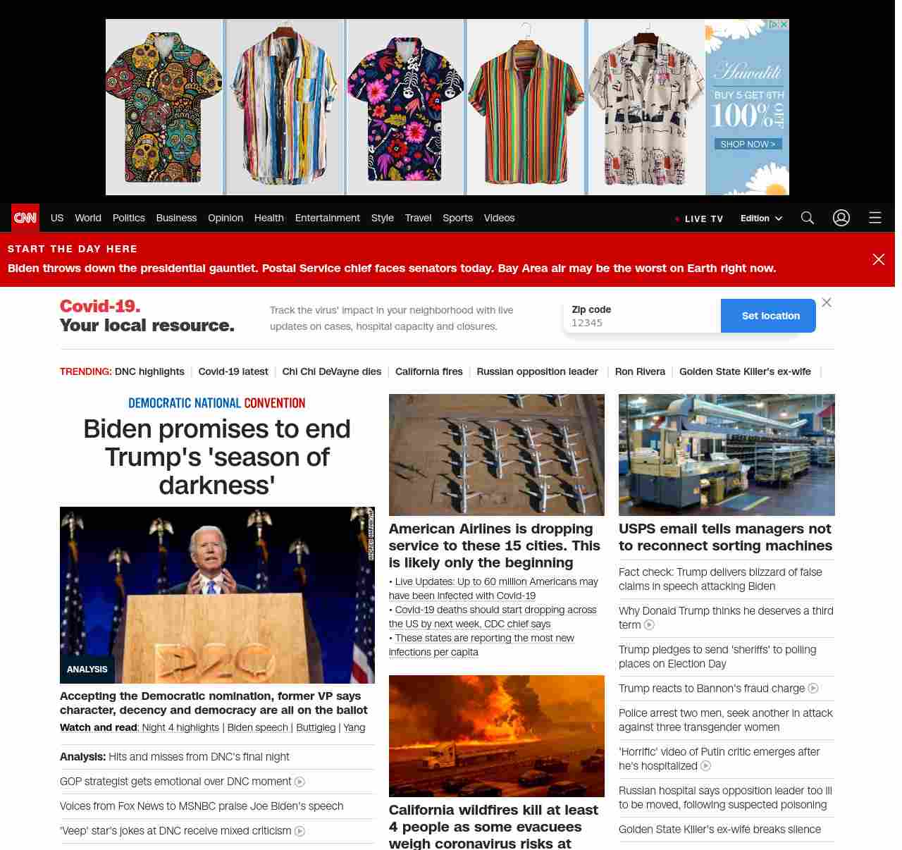
Task: Expand the Edition dropdown
Action: point(761,218)
